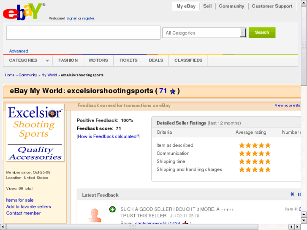
Task: Click the horizontal scrollbar thumb
Action: [x=132, y=227]
